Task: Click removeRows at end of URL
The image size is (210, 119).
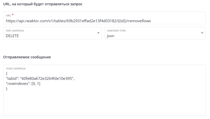Action: [139, 21]
